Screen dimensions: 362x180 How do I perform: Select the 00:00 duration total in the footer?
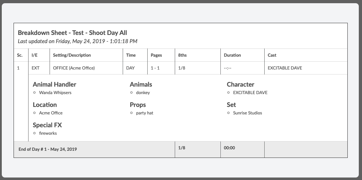pos(229,148)
